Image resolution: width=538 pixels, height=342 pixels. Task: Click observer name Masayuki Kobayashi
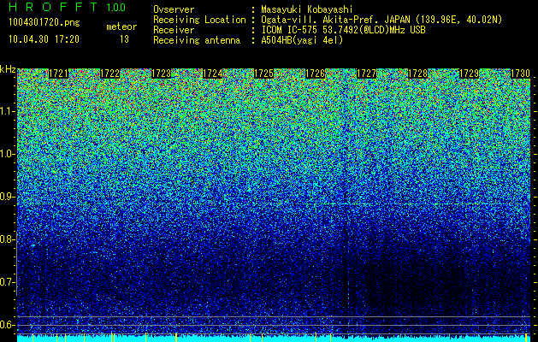tap(307, 9)
